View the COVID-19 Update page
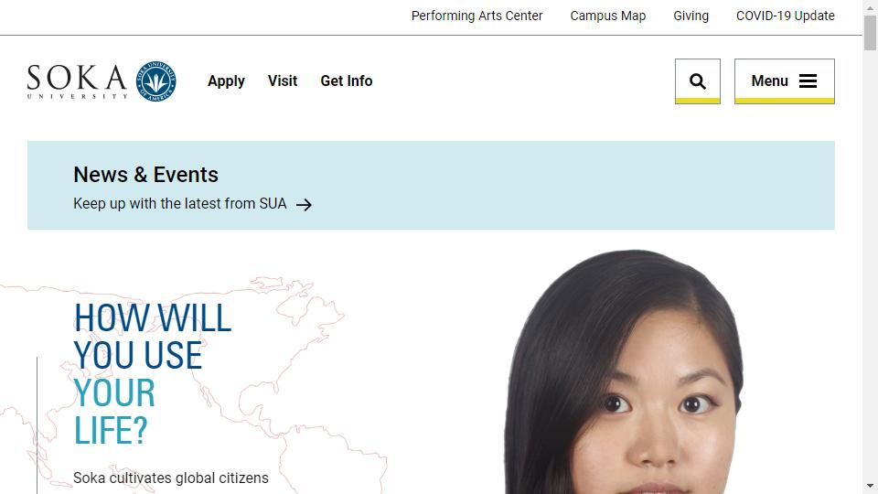878x494 pixels. pyautogui.click(x=785, y=16)
